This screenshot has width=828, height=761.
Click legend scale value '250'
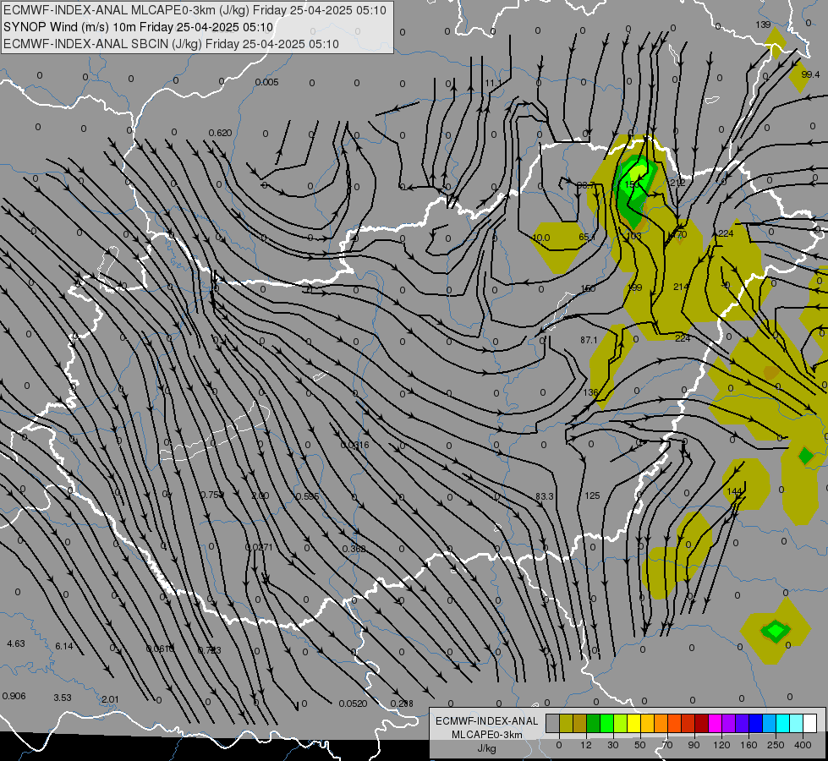[776, 745]
